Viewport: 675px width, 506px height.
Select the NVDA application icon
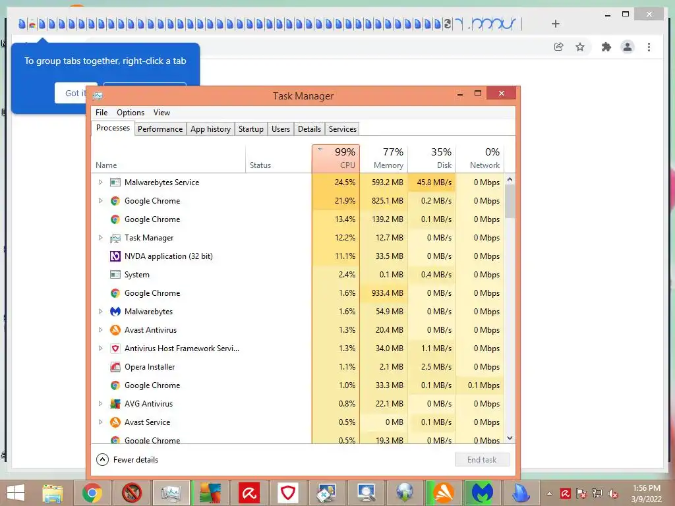[115, 256]
